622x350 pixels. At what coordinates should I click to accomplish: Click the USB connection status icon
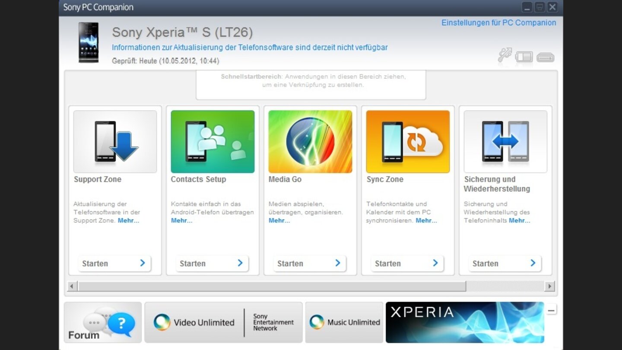click(505, 55)
